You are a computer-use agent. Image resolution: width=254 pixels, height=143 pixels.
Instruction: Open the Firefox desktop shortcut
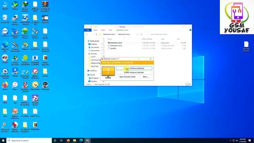(x=5, y=86)
